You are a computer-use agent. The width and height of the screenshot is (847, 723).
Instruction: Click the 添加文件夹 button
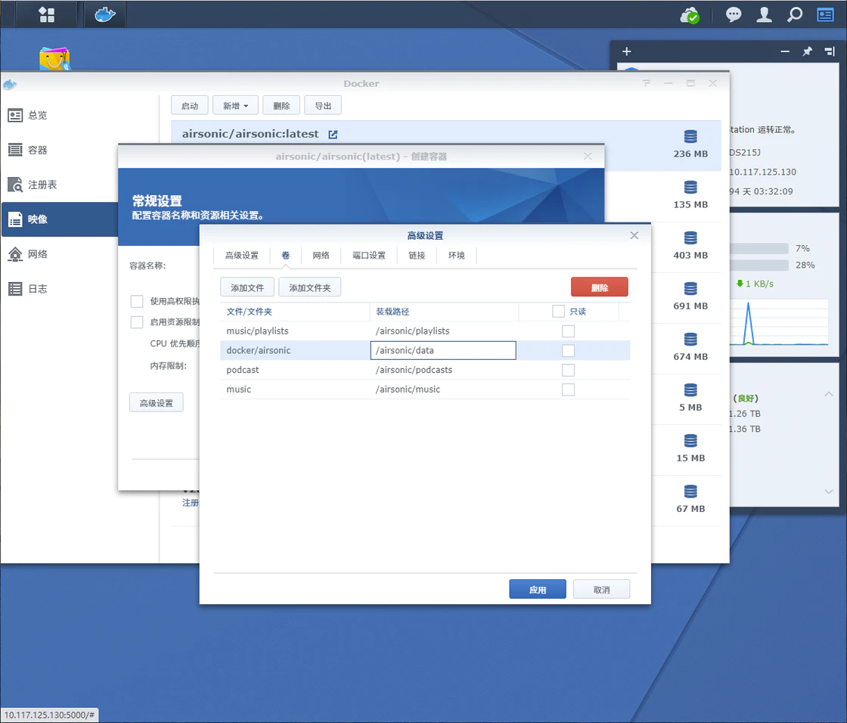pos(309,287)
